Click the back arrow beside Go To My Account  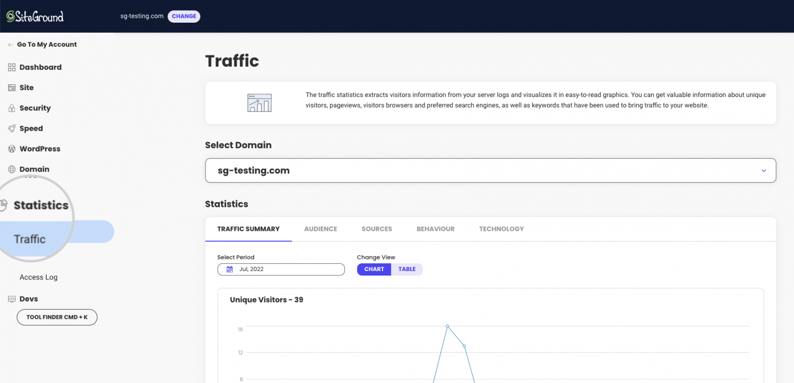10,45
